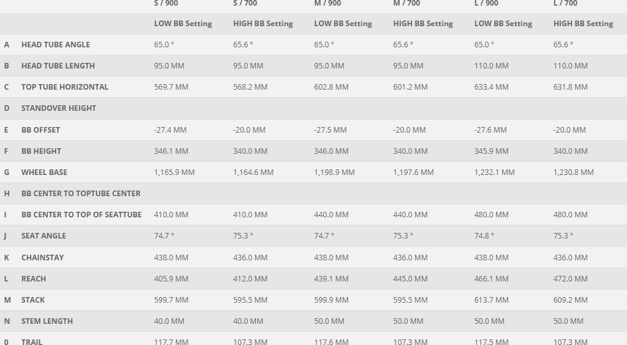Click the HEAD TUBE ANGLE row label
The height and width of the screenshot is (345, 627).
pos(55,45)
